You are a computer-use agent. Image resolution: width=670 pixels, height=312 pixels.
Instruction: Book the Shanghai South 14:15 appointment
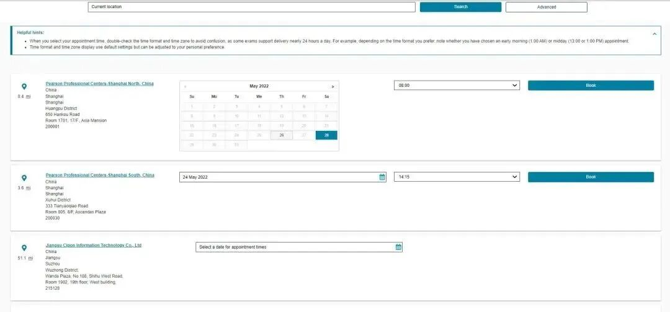591,177
